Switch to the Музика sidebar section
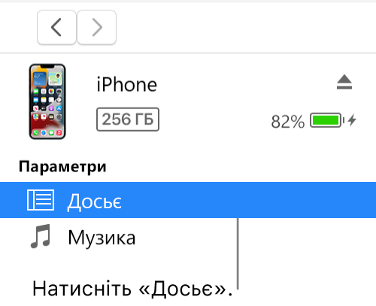This screenshot has width=376, height=306. click(x=102, y=238)
